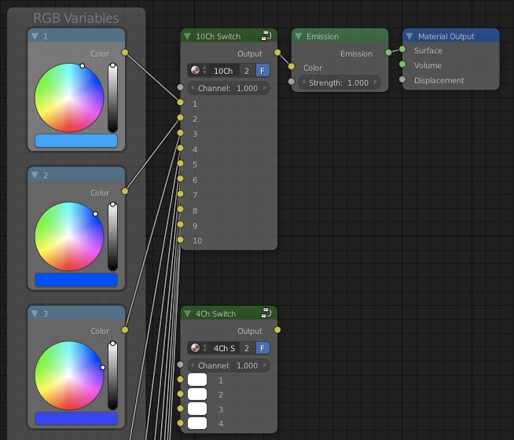Decrease 4Ch Switch Channel value arrow

tap(193, 365)
